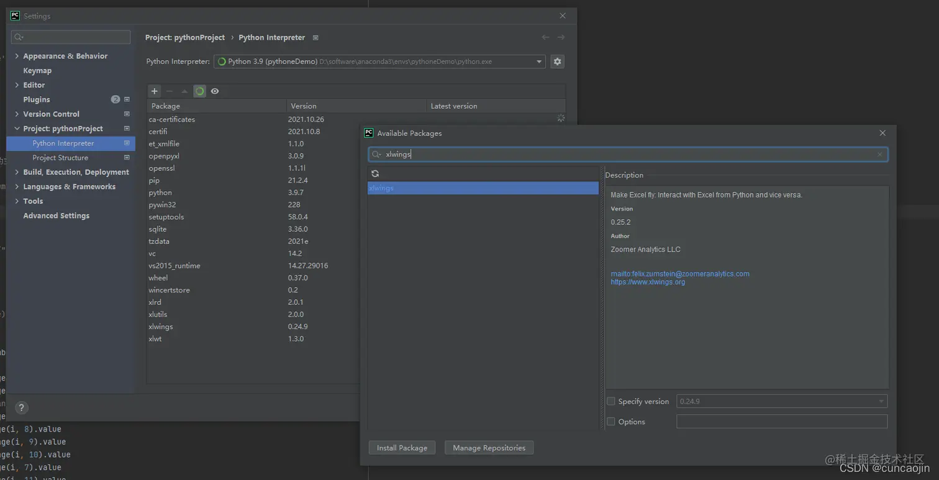
Task: Select wincertstore package row
Action: pos(253,290)
